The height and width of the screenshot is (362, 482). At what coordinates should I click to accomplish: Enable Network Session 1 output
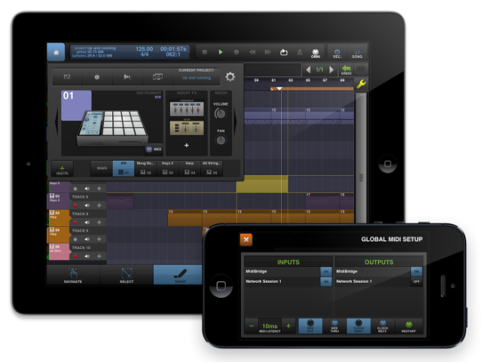point(416,281)
